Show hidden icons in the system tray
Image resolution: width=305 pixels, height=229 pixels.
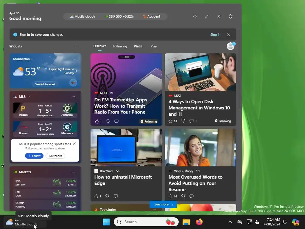pyautogui.click(x=230, y=222)
